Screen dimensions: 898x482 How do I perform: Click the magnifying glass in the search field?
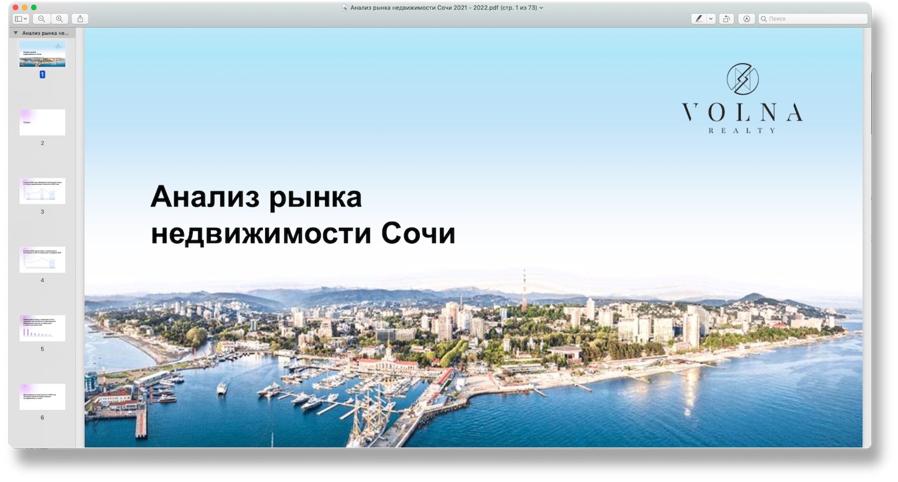tap(764, 19)
